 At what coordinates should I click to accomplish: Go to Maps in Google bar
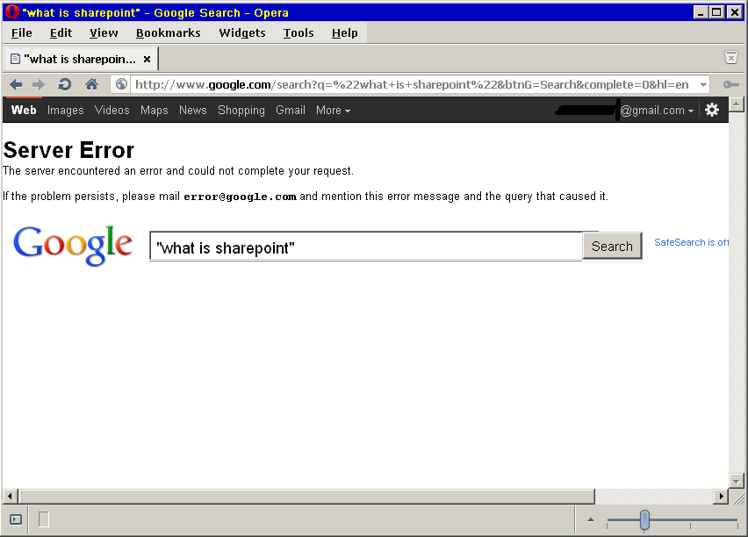(155, 111)
